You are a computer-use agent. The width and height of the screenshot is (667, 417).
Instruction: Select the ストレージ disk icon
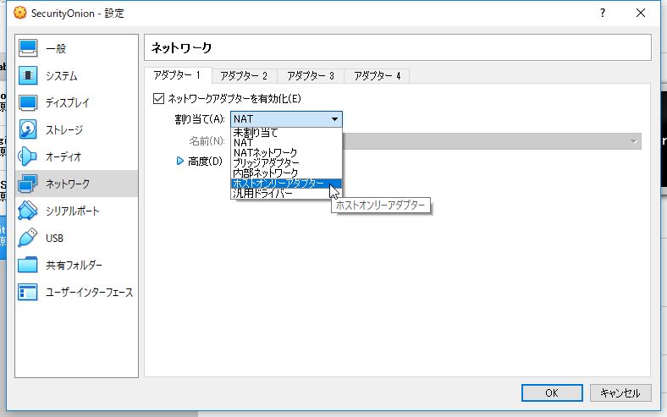[28, 129]
